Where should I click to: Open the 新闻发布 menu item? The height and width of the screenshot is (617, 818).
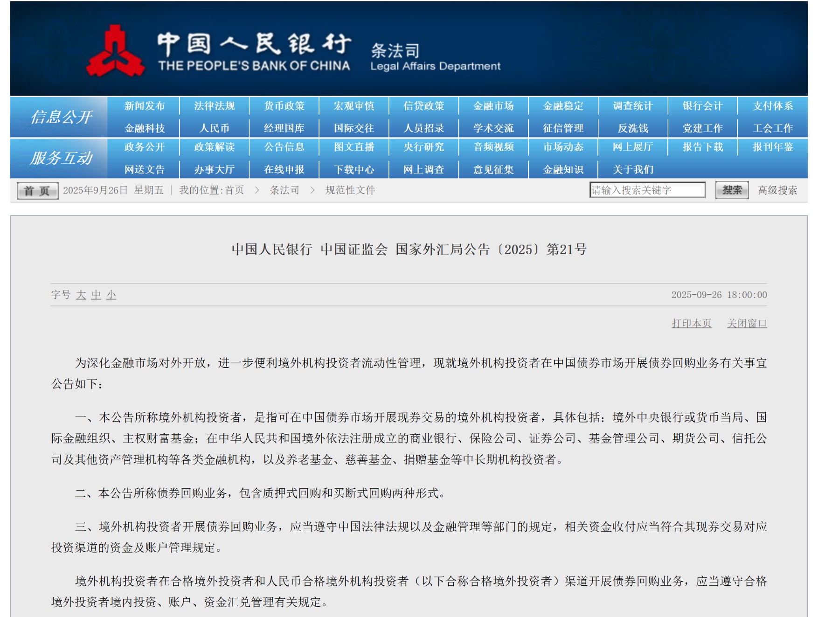(x=145, y=106)
